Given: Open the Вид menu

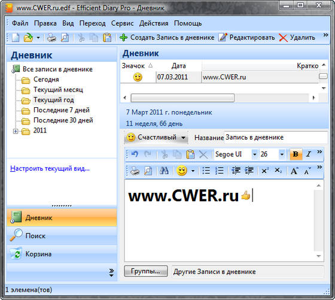Looking at the screenshot, I should tap(68, 23).
